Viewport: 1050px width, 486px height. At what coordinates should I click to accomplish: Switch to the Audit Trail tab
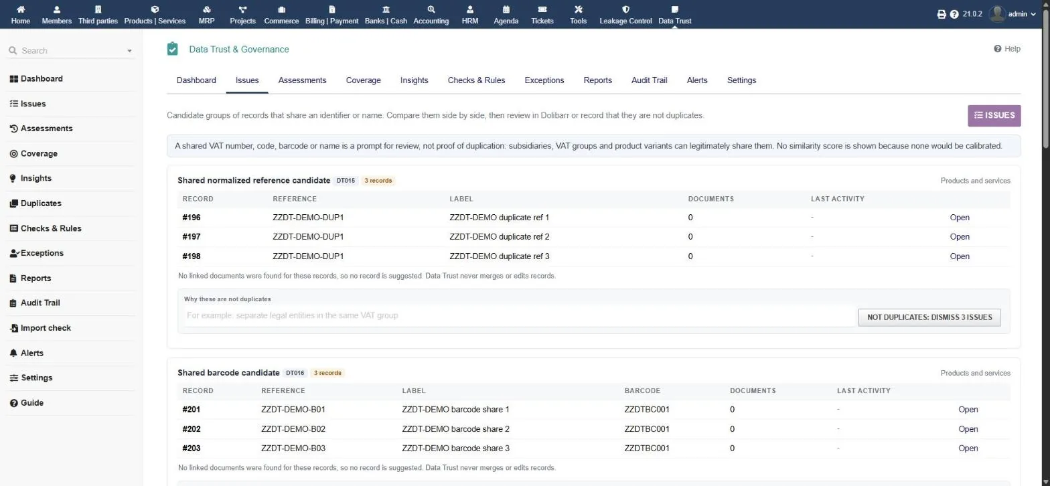(649, 80)
